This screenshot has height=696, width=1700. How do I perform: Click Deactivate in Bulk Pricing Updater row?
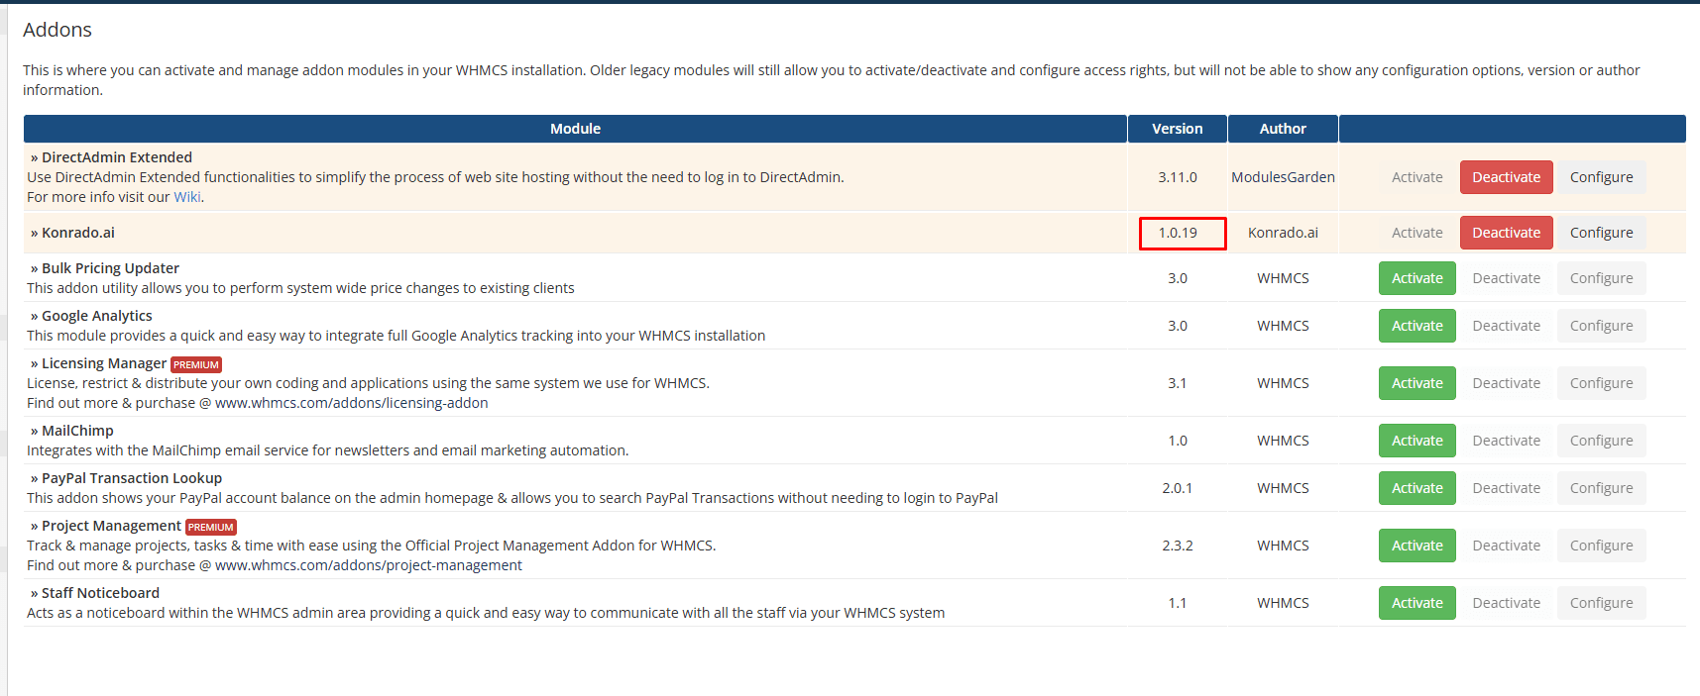[1506, 278]
